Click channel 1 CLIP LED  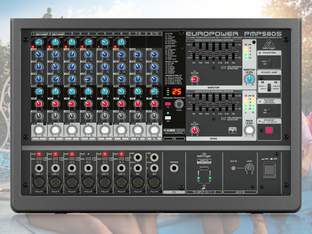coord(39,154)
